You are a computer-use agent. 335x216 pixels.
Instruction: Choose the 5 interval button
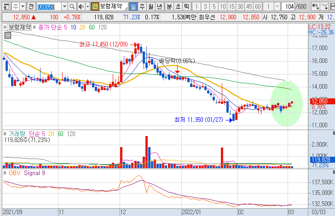[x=214, y=7]
